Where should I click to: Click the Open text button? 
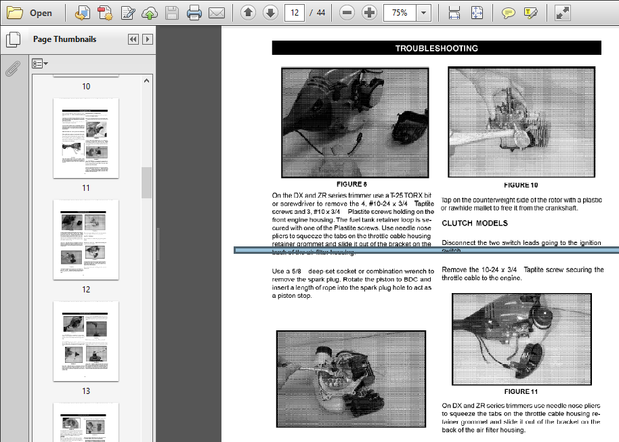pos(41,13)
